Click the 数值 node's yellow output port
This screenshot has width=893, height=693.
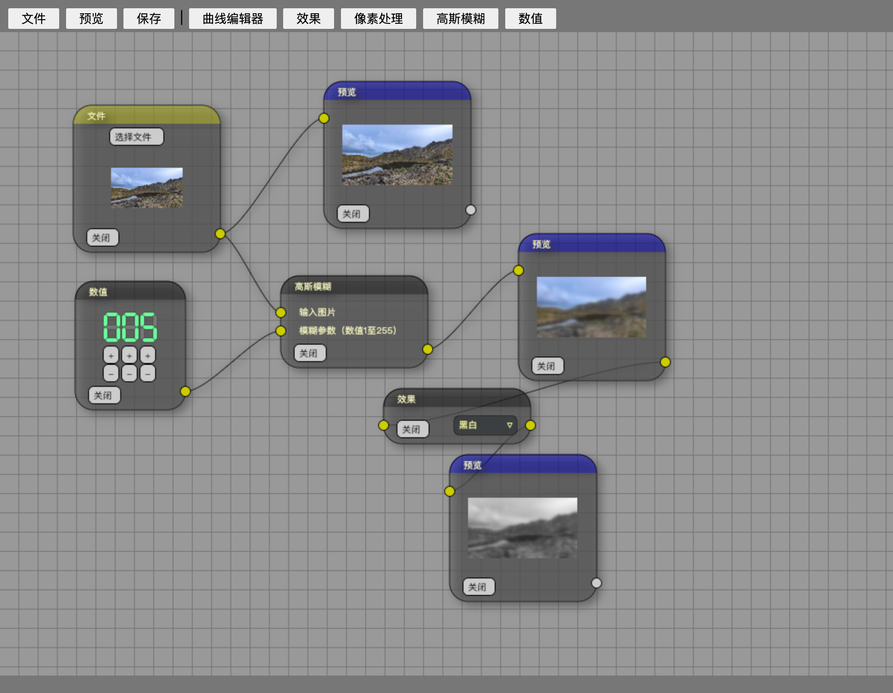(x=185, y=391)
